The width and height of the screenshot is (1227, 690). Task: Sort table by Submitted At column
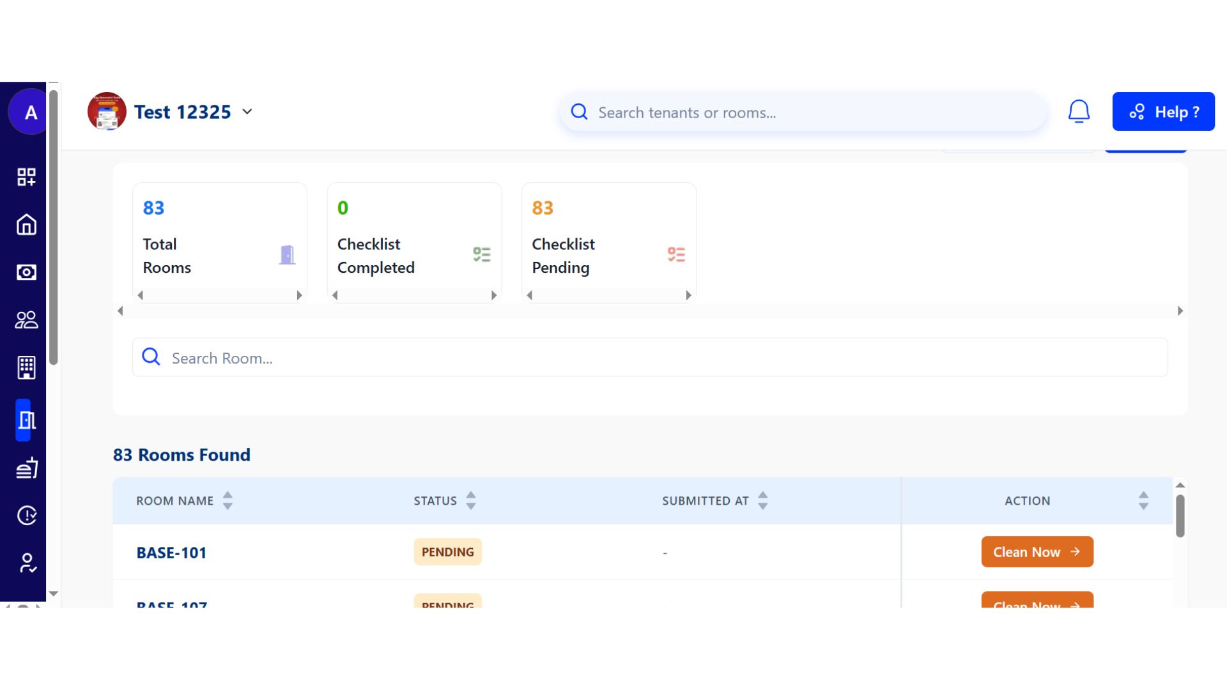pyautogui.click(x=762, y=501)
